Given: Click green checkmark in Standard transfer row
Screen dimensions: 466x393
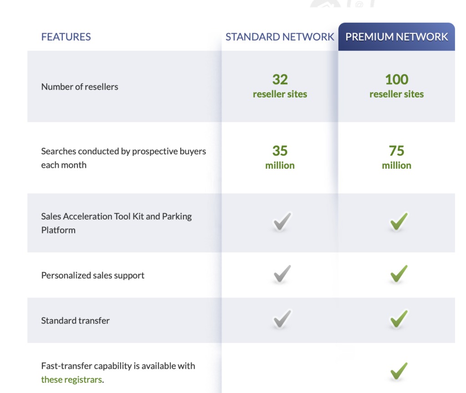Looking at the screenshot, I should (399, 319).
